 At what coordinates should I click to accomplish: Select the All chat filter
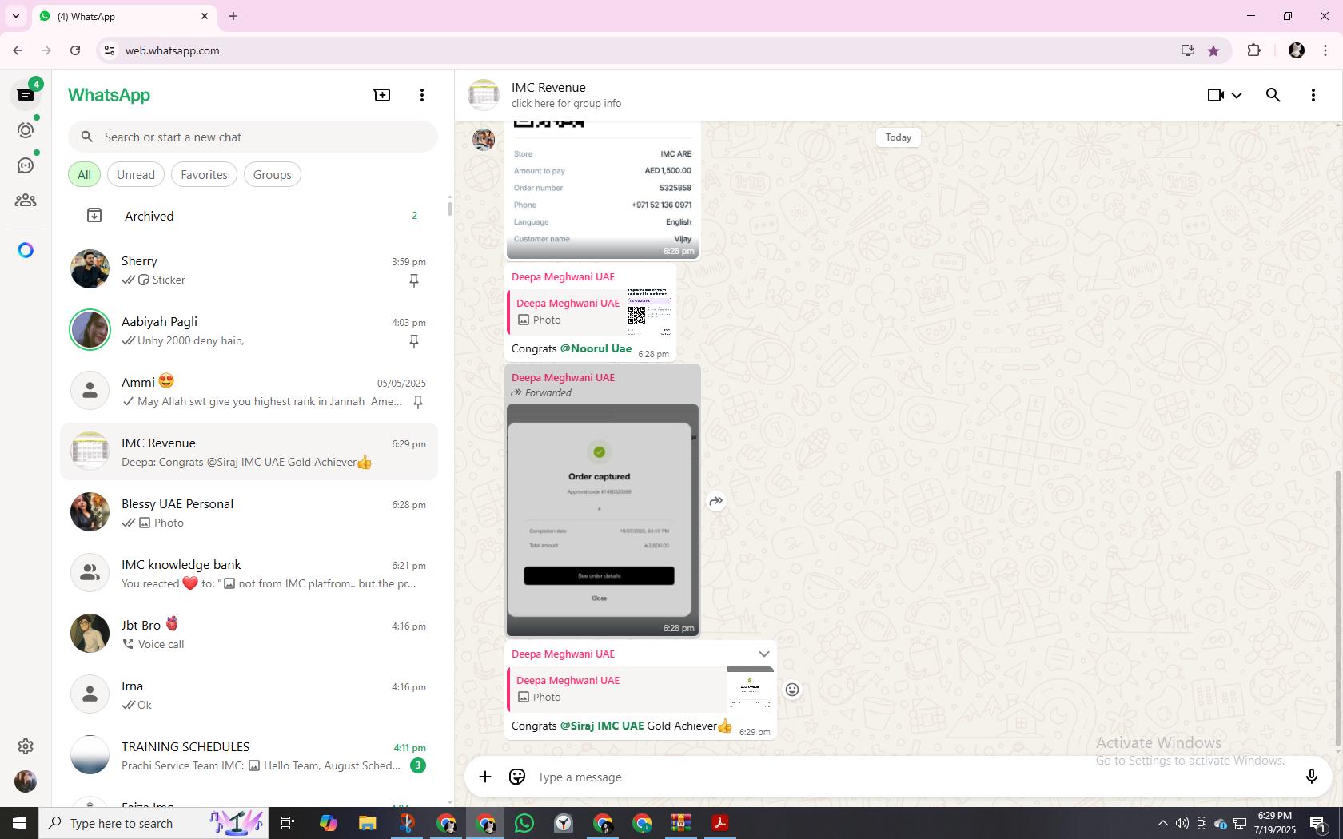(x=84, y=174)
